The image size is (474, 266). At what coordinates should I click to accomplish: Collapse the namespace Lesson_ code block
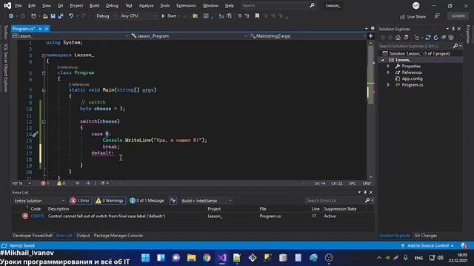coord(44,55)
